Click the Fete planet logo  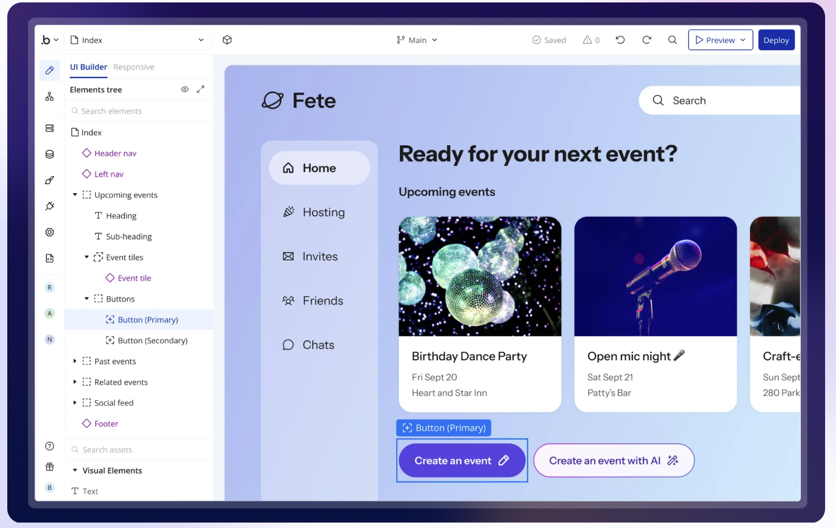(x=273, y=101)
